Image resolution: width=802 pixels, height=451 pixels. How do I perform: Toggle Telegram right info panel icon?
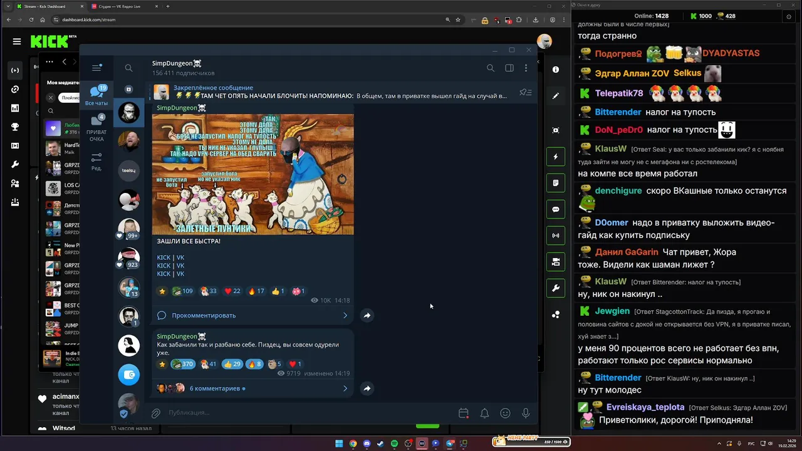[x=509, y=68]
